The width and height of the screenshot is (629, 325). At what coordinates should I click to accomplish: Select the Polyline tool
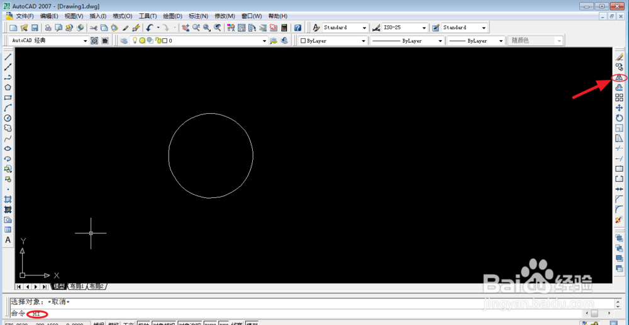click(x=8, y=77)
